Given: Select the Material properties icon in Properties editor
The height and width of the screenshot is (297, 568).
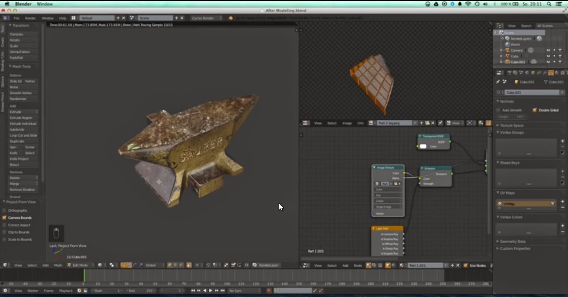Looking at the screenshot, I should (x=556, y=73).
